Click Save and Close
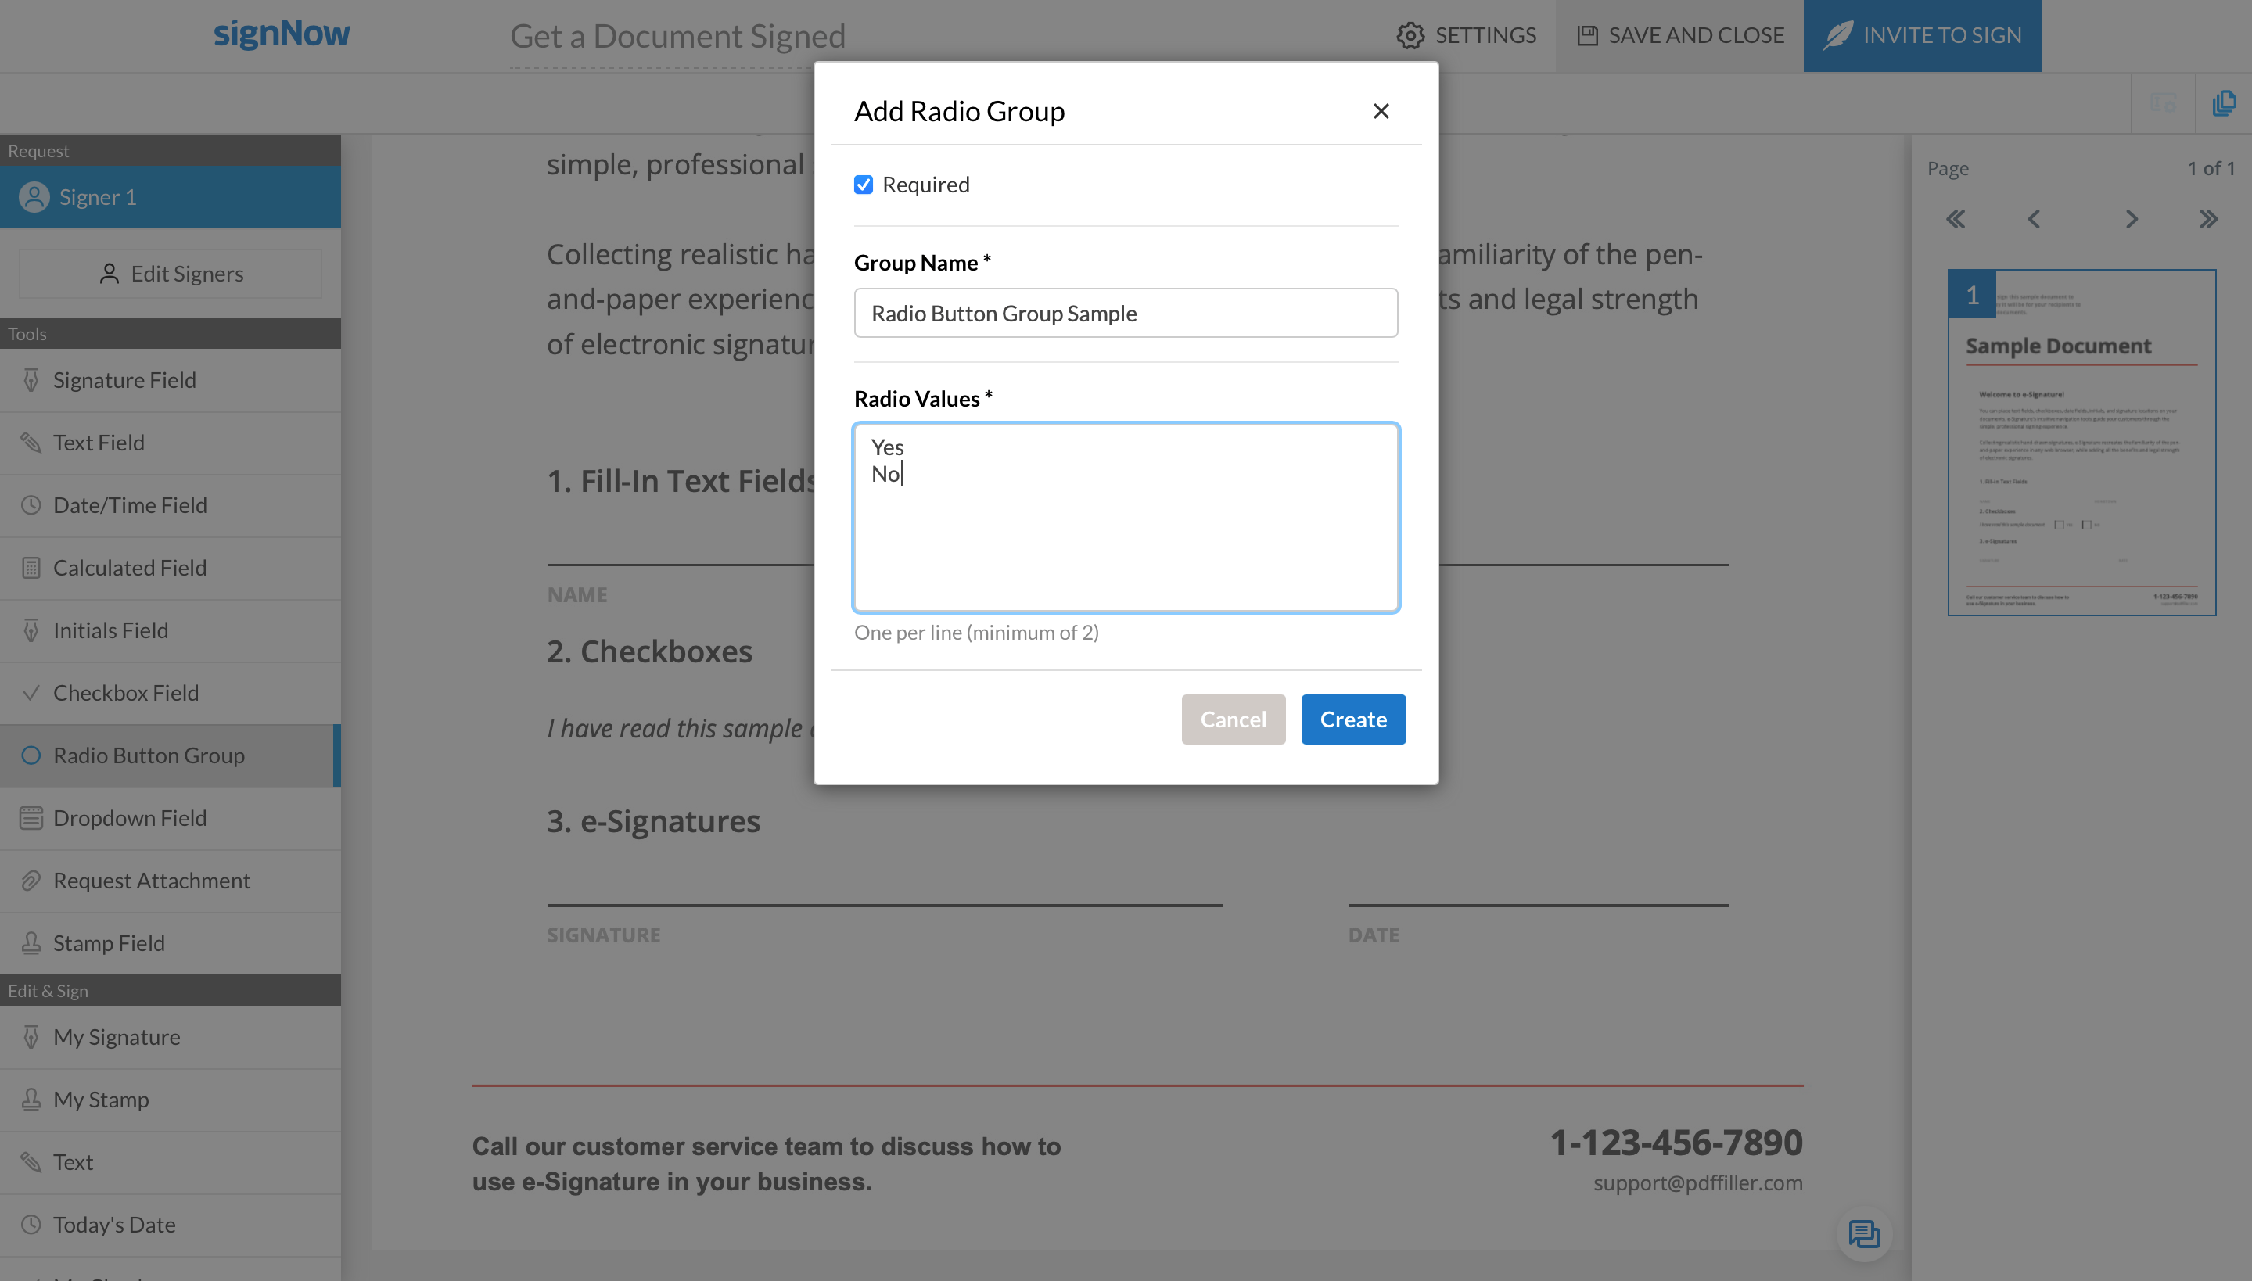 click(x=1680, y=35)
